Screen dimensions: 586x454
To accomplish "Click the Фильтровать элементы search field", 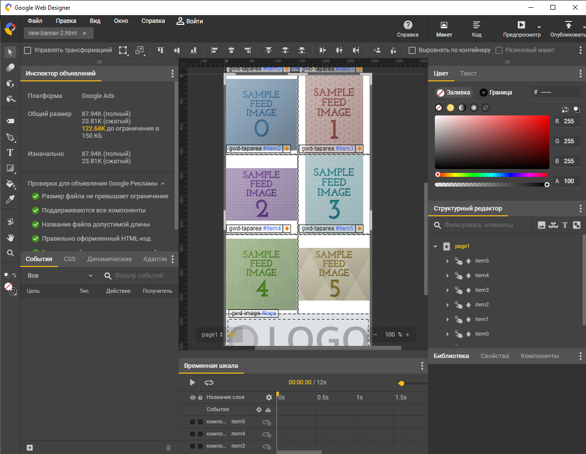I will pos(479,225).
